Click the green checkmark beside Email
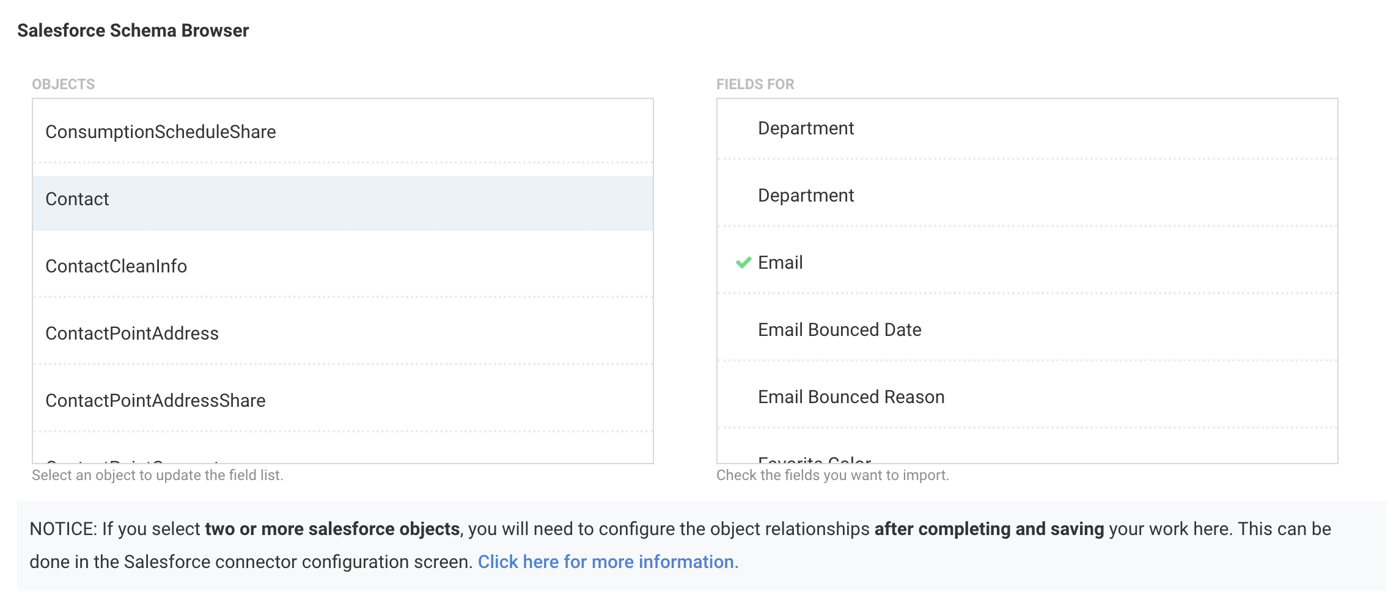 click(x=743, y=263)
